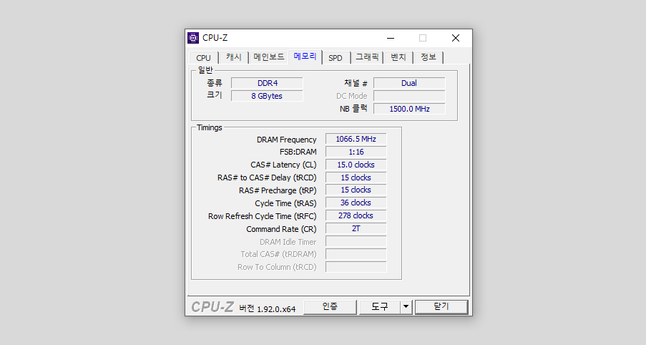This screenshot has width=646, height=345.
Task: Click the tRP 15 clocks value
Action: click(356, 190)
